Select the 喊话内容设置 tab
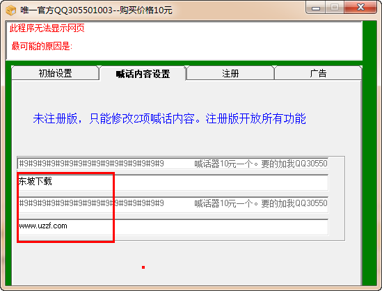 pyautogui.click(x=143, y=73)
